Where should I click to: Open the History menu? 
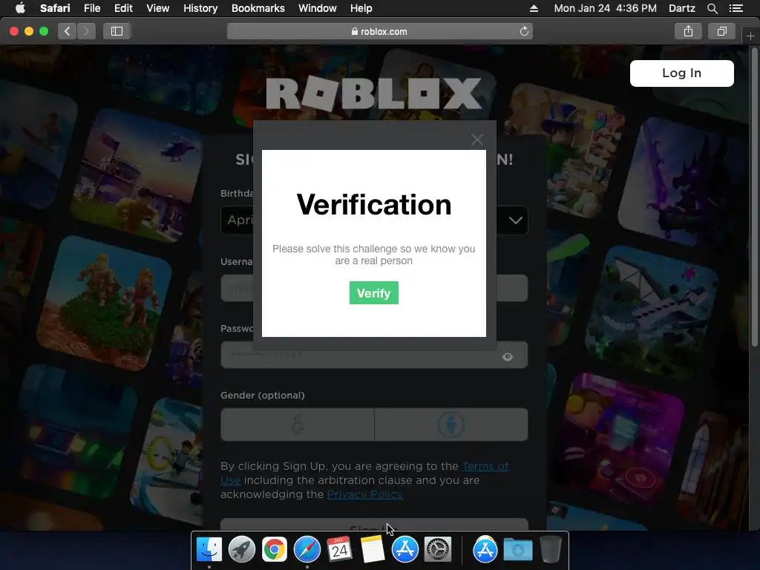pos(200,8)
